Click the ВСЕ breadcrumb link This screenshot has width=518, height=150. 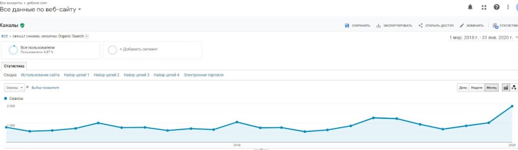[x=5, y=36]
